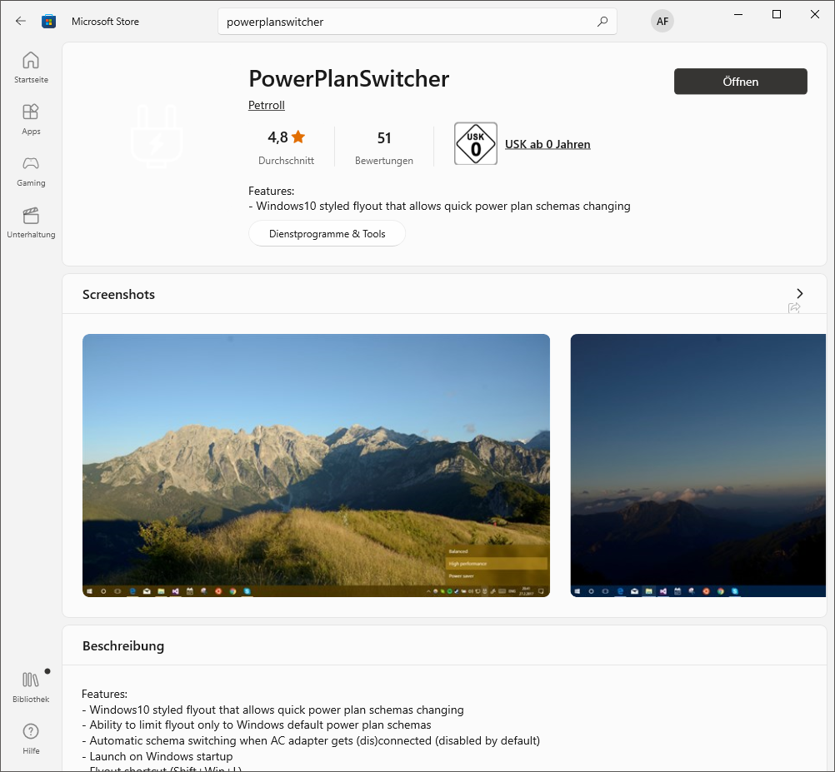Open the Apps section in sidebar
This screenshot has width=835, height=772.
[31, 119]
